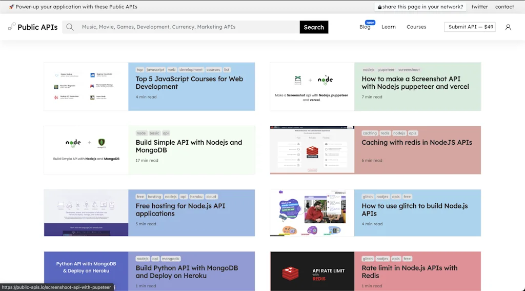Click 'glitch' tag on Rate limit card

pyautogui.click(x=368, y=259)
